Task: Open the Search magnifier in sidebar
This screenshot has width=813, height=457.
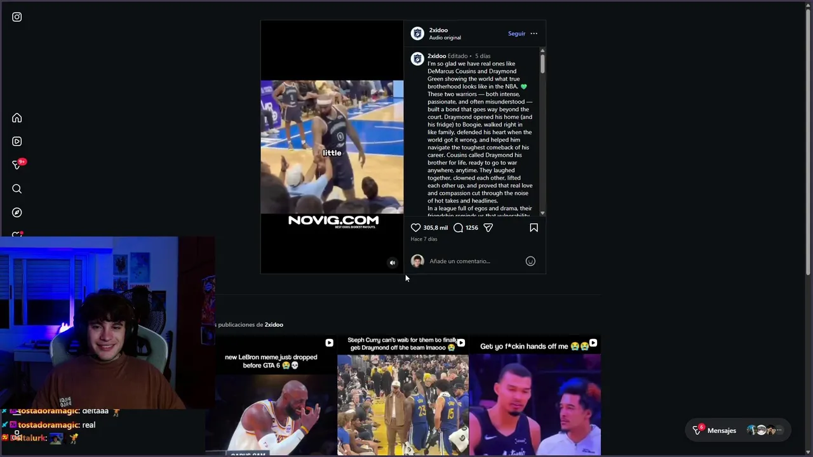Action: [x=17, y=189]
